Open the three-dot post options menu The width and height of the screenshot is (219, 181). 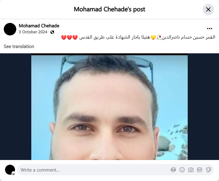210,29
